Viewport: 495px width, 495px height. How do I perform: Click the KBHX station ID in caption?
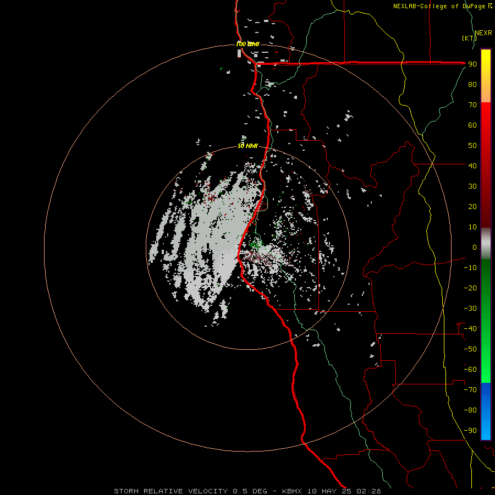pyautogui.click(x=292, y=491)
